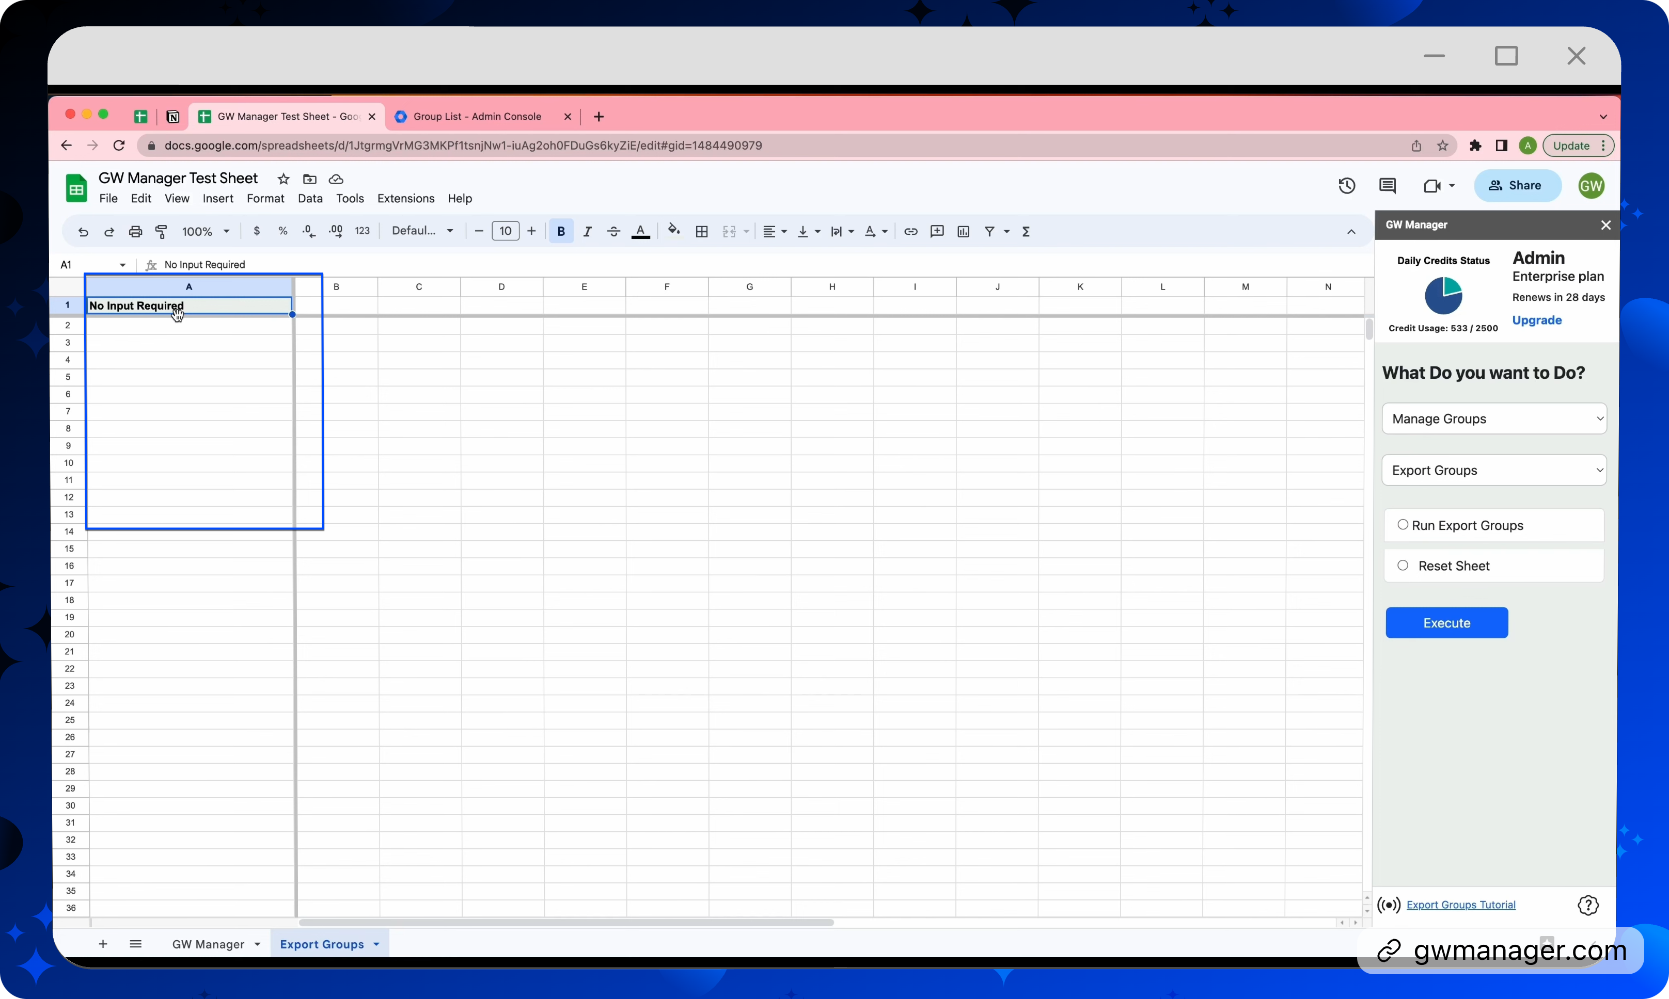Increase font size with plus button
The height and width of the screenshot is (999, 1669).
[x=531, y=231]
